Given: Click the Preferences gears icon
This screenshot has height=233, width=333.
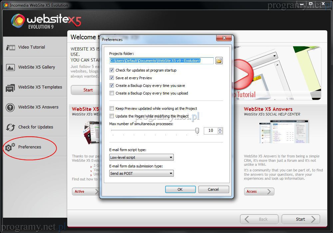Looking at the screenshot, I should [11, 147].
